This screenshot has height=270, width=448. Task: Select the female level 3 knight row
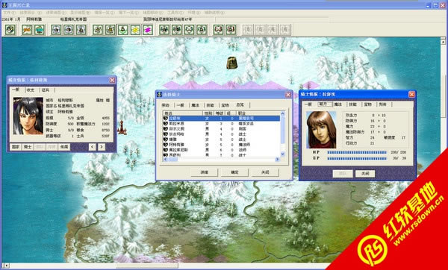(222, 124)
